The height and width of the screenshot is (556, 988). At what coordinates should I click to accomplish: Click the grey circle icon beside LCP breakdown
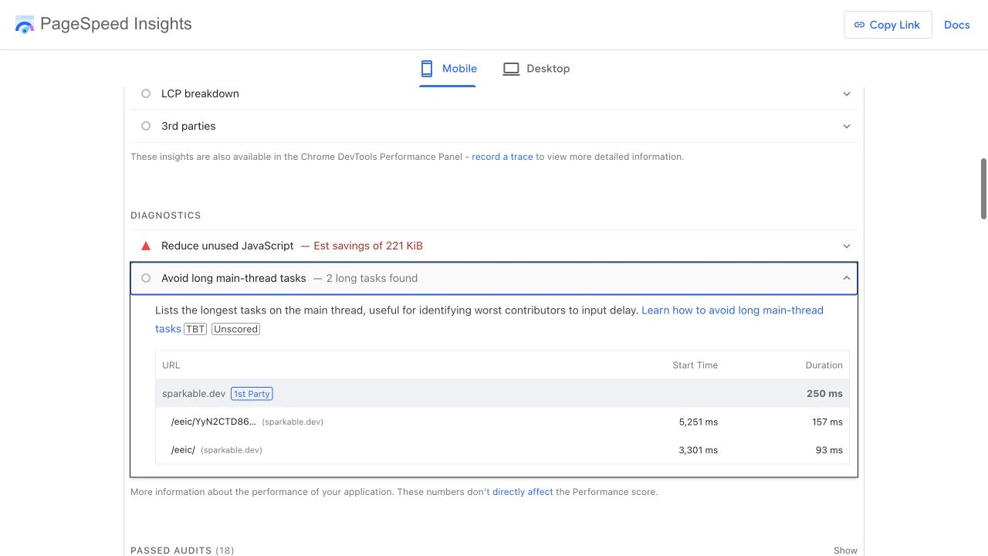[146, 93]
